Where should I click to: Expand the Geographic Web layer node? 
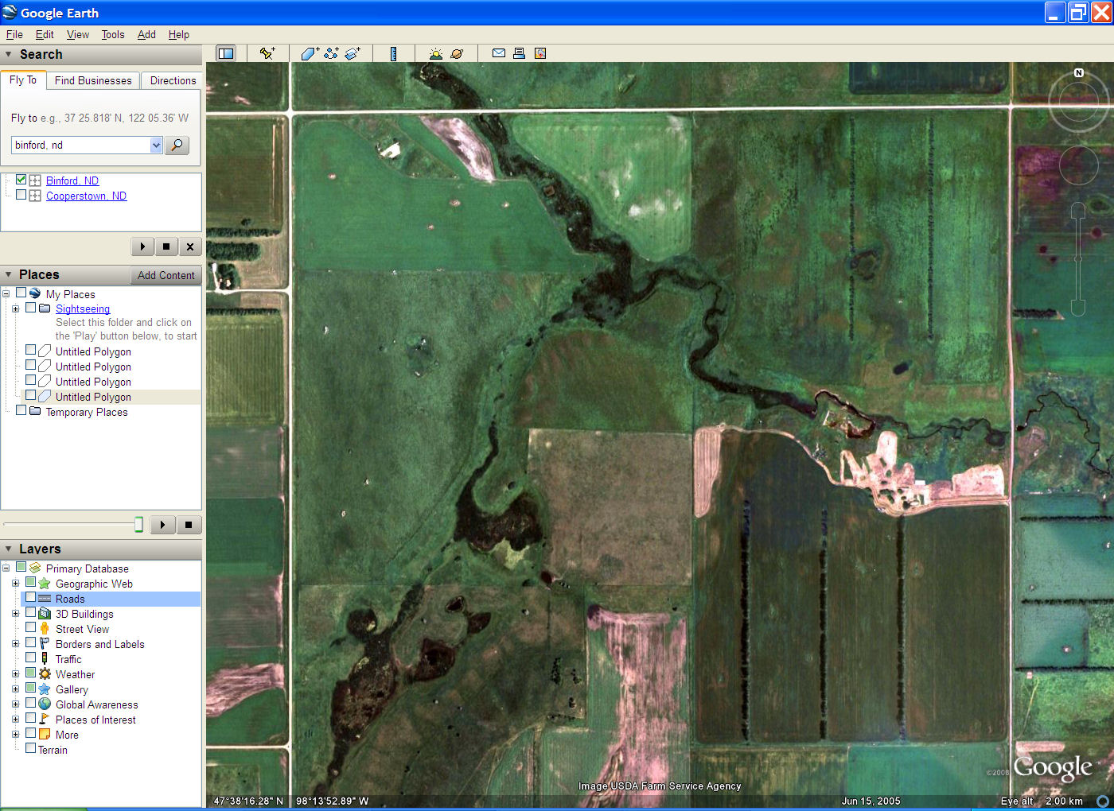point(15,584)
